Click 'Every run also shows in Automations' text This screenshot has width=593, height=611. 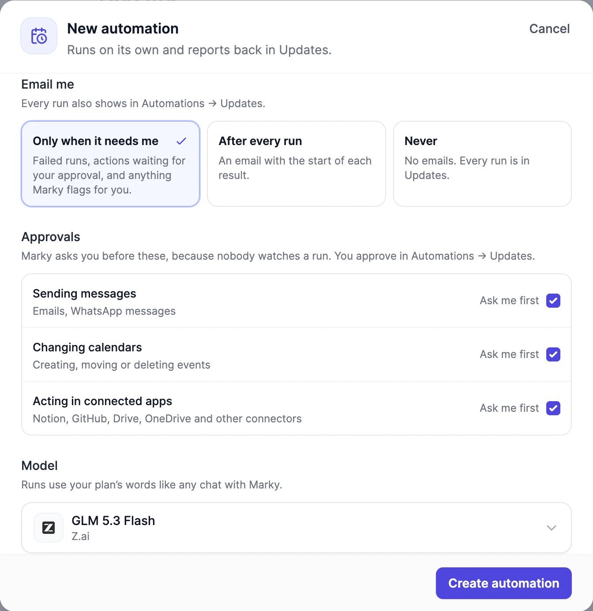143,104
